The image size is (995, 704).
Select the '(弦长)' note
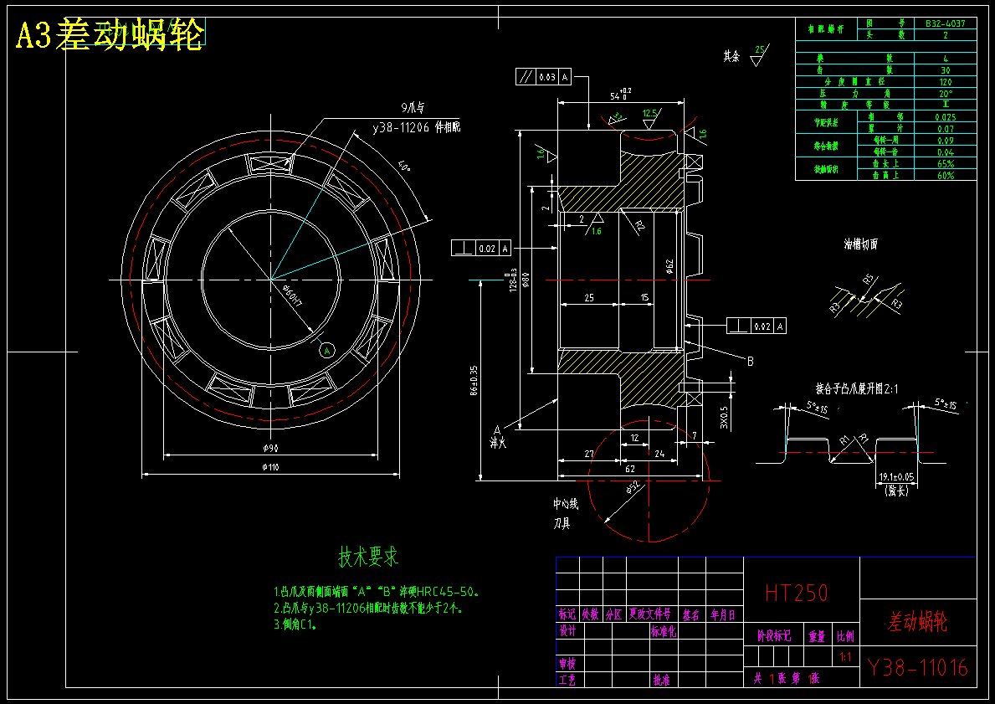click(896, 490)
